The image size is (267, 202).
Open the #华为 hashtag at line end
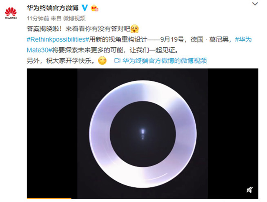[243, 40]
